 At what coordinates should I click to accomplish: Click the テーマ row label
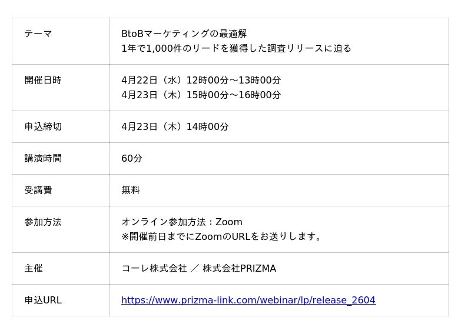coord(38,34)
